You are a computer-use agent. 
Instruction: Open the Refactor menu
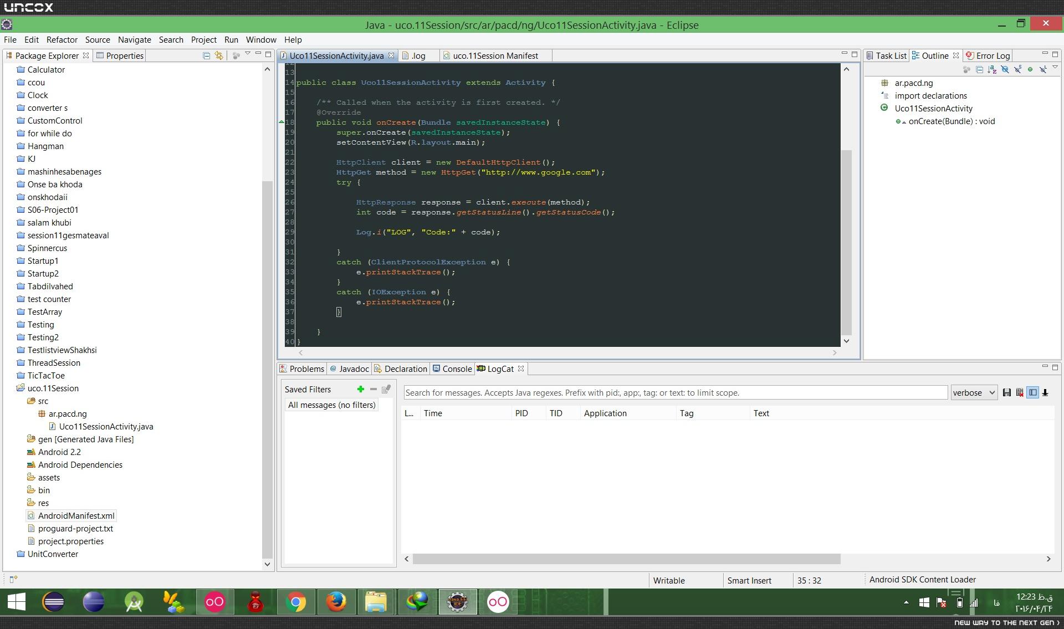pyautogui.click(x=62, y=40)
